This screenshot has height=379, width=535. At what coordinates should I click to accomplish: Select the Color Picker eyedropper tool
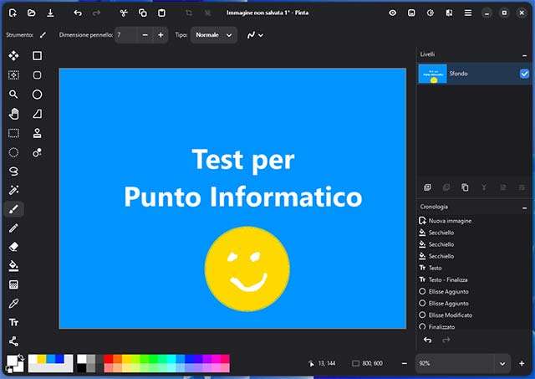pos(13,303)
